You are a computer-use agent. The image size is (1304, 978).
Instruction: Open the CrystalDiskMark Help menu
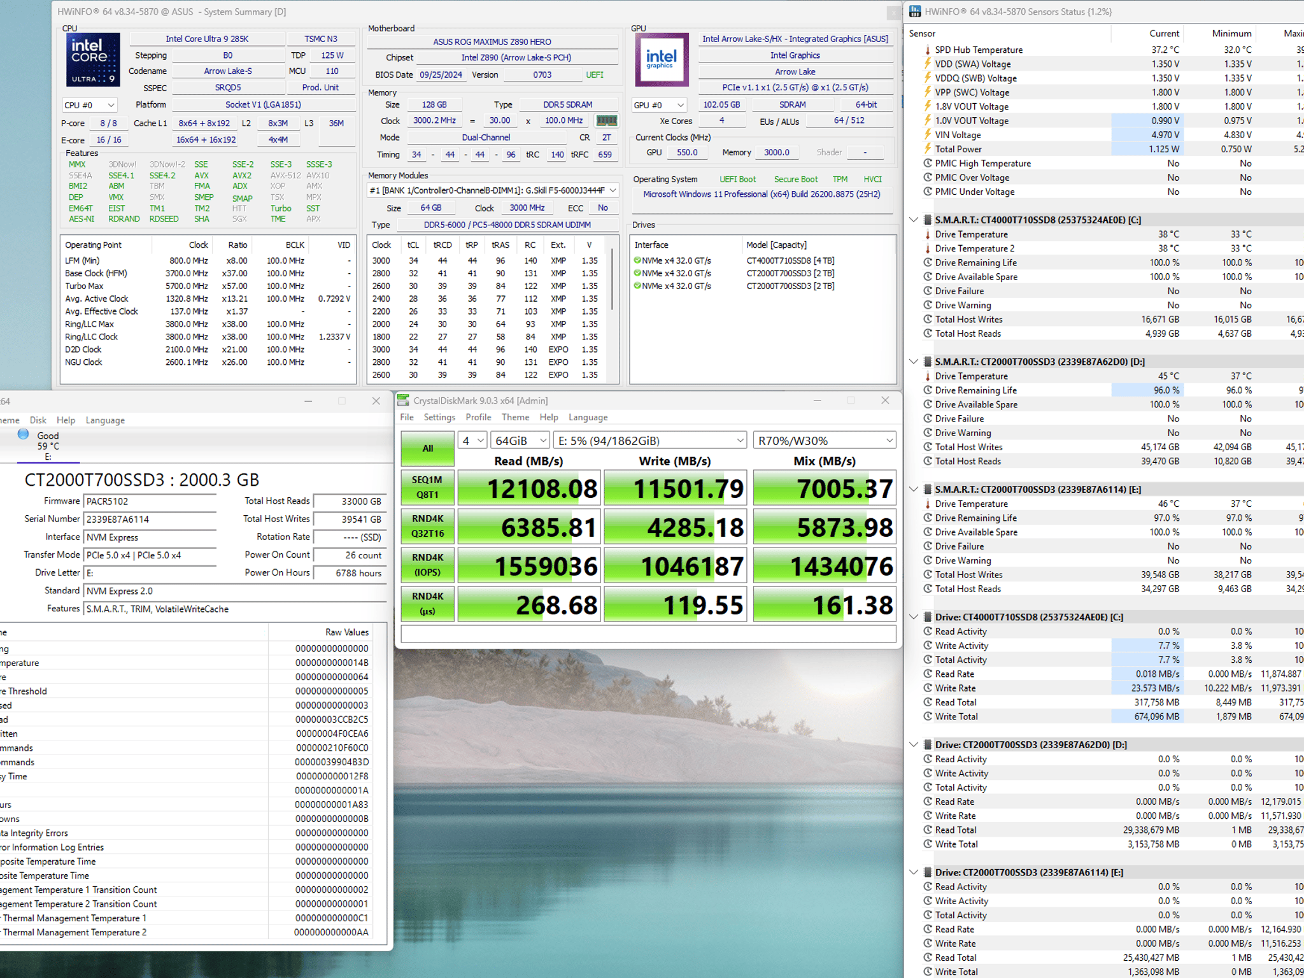coord(549,418)
